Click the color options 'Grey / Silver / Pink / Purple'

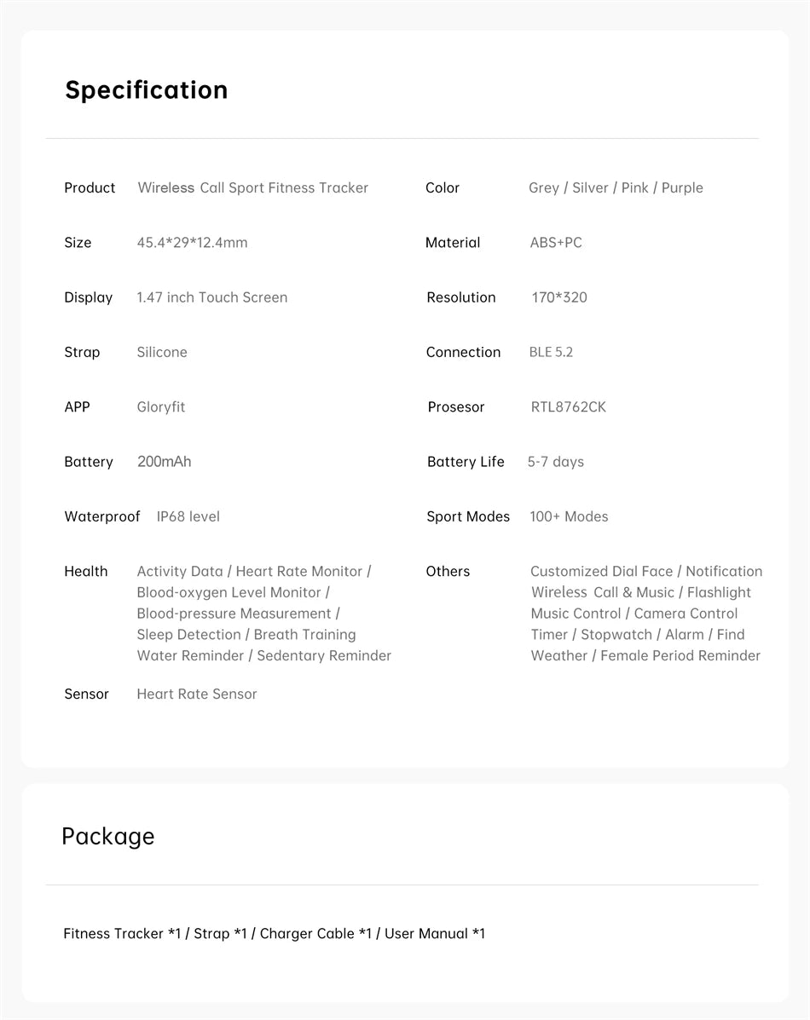pyautogui.click(x=616, y=187)
